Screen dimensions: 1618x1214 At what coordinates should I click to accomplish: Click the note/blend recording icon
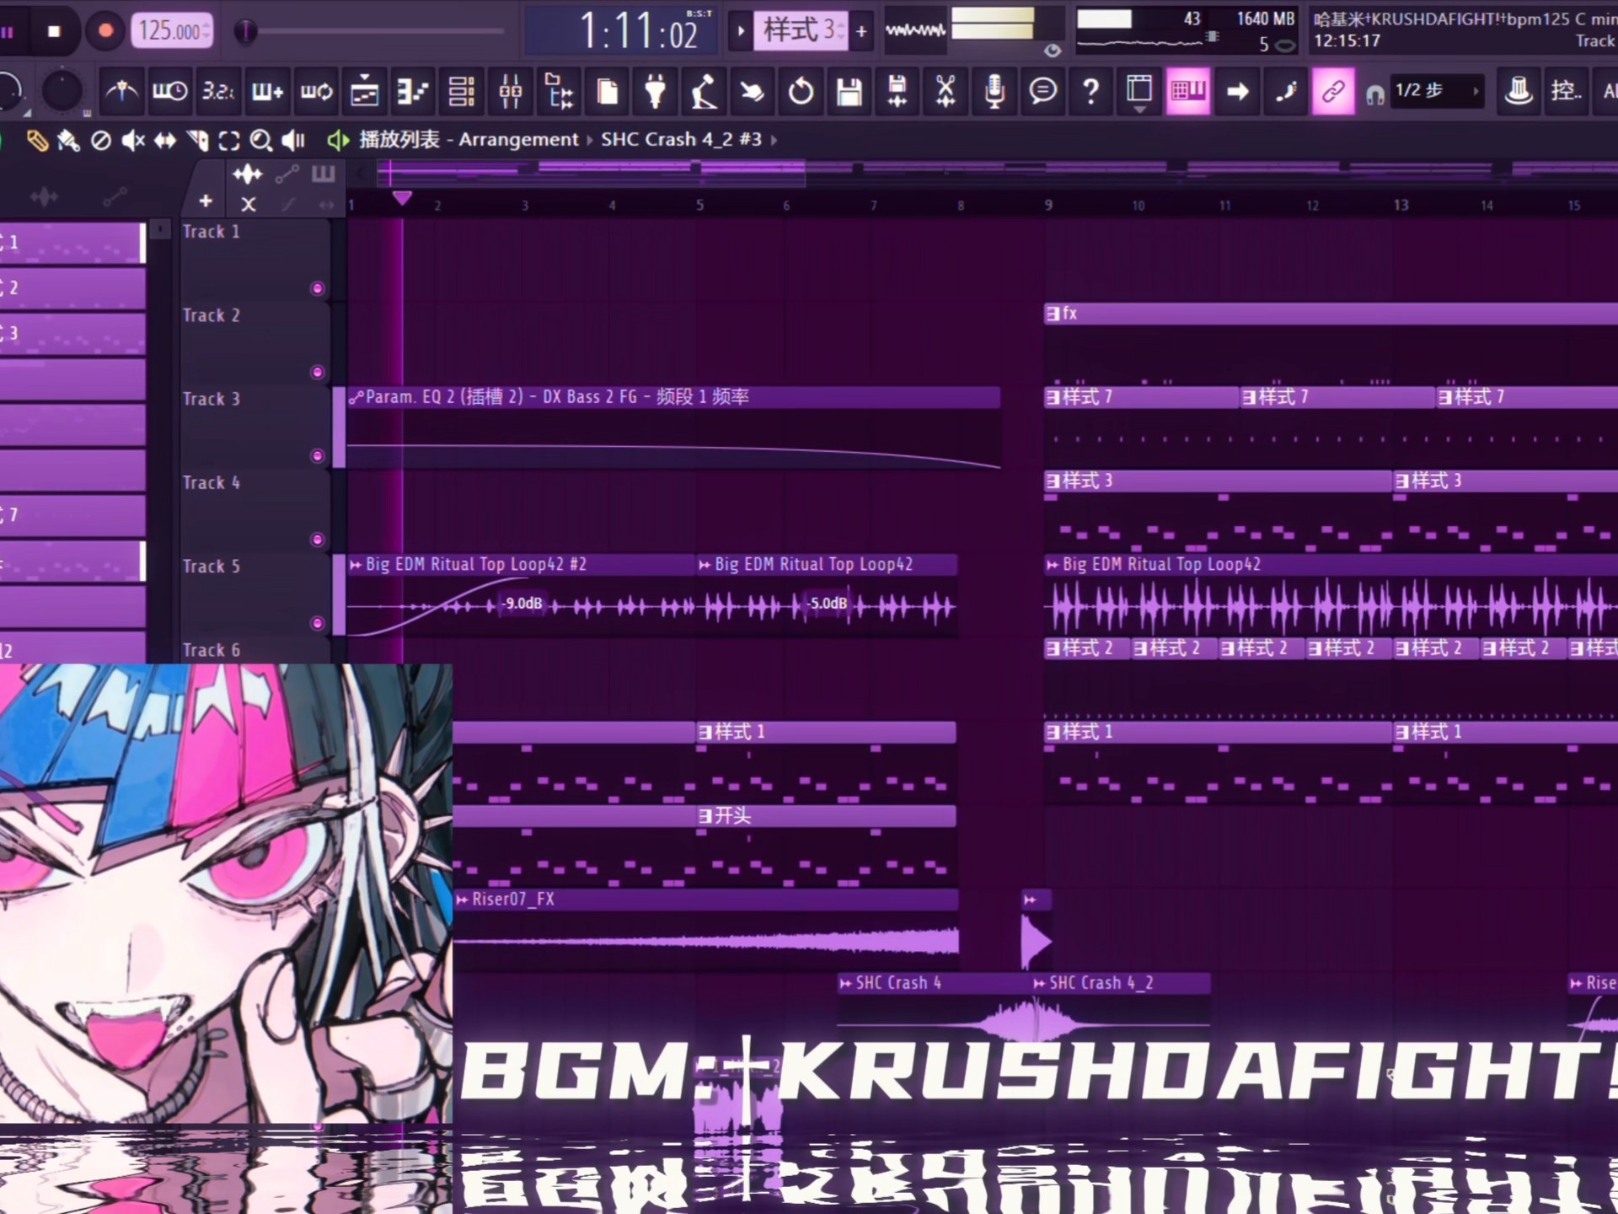[1285, 91]
